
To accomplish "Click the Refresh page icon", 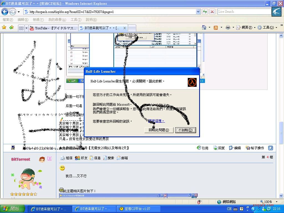I will (205, 12).
